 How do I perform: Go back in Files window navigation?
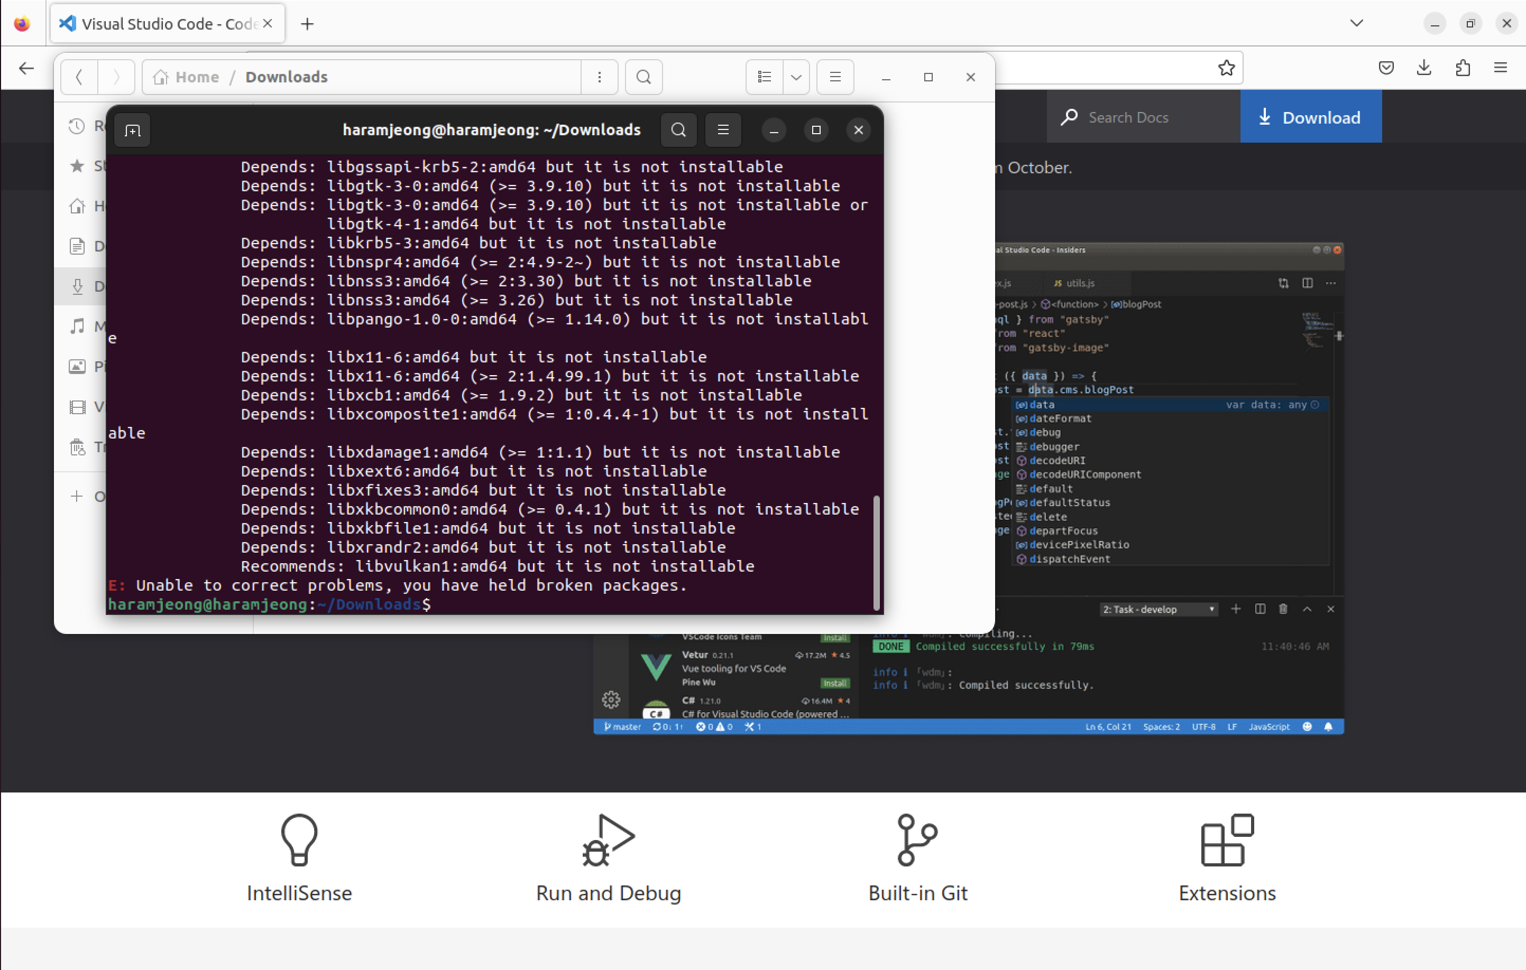coord(79,77)
